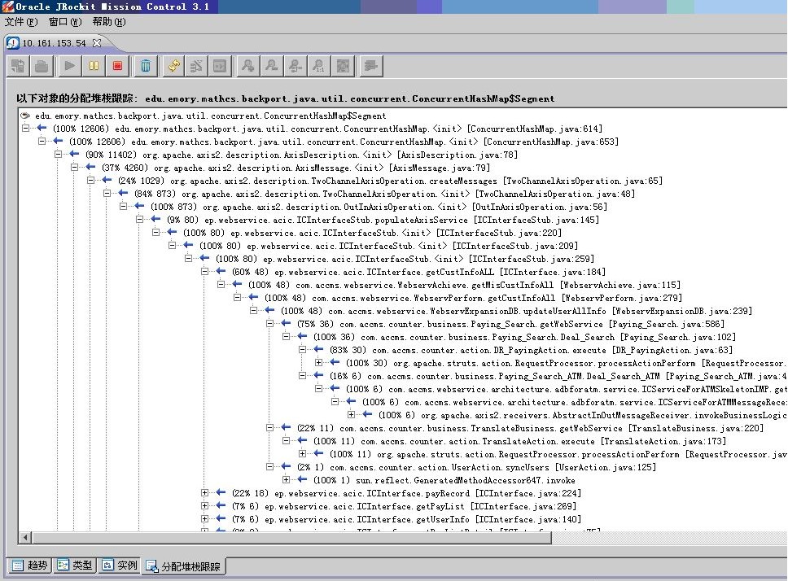This screenshot has width=788, height=581.
Task: Collapse the OutInAxisOperation.java:56 node
Action: (123, 207)
